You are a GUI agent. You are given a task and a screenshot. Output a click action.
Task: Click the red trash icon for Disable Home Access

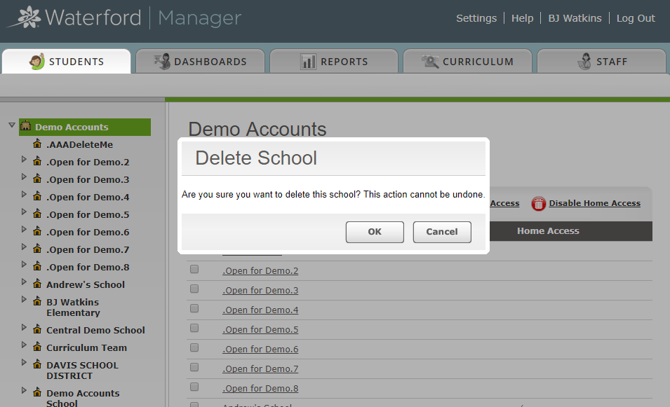click(x=538, y=203)
